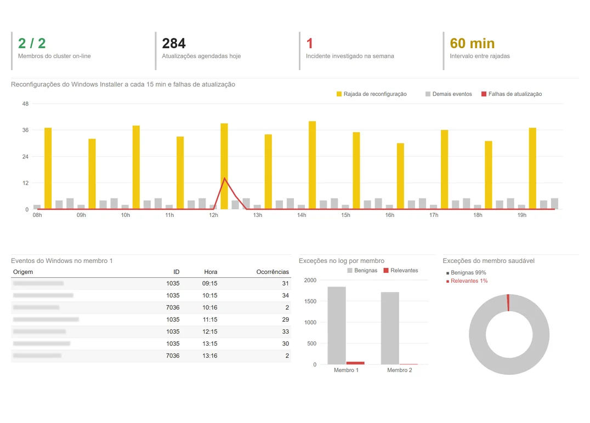Click 'Intervalo entre rajadas' label
This screenshot has width=590, height=423.
(x=480, y=56)
